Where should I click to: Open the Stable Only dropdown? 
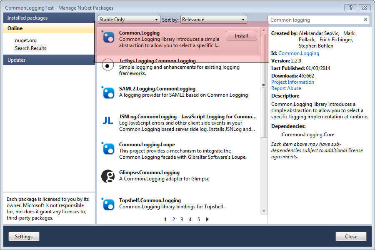point(129,20)
